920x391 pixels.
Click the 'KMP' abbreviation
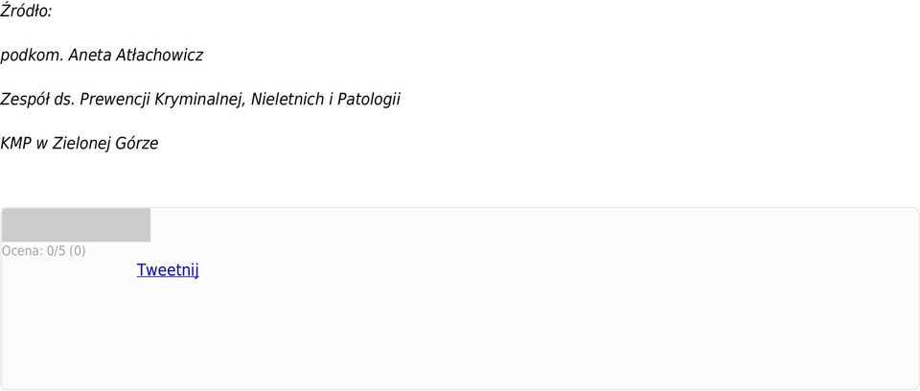(16, 143)
